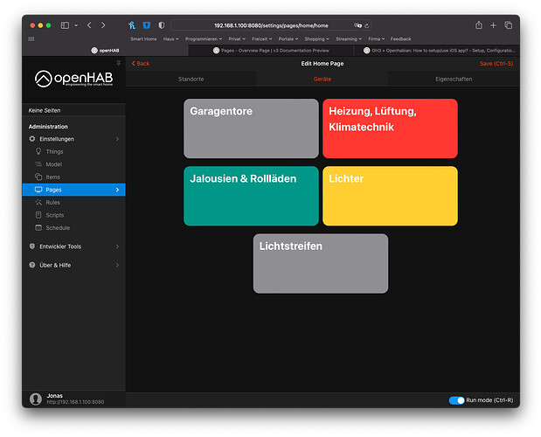
Task: Click the Einstellungen gear icon
Action: point(32,139)
